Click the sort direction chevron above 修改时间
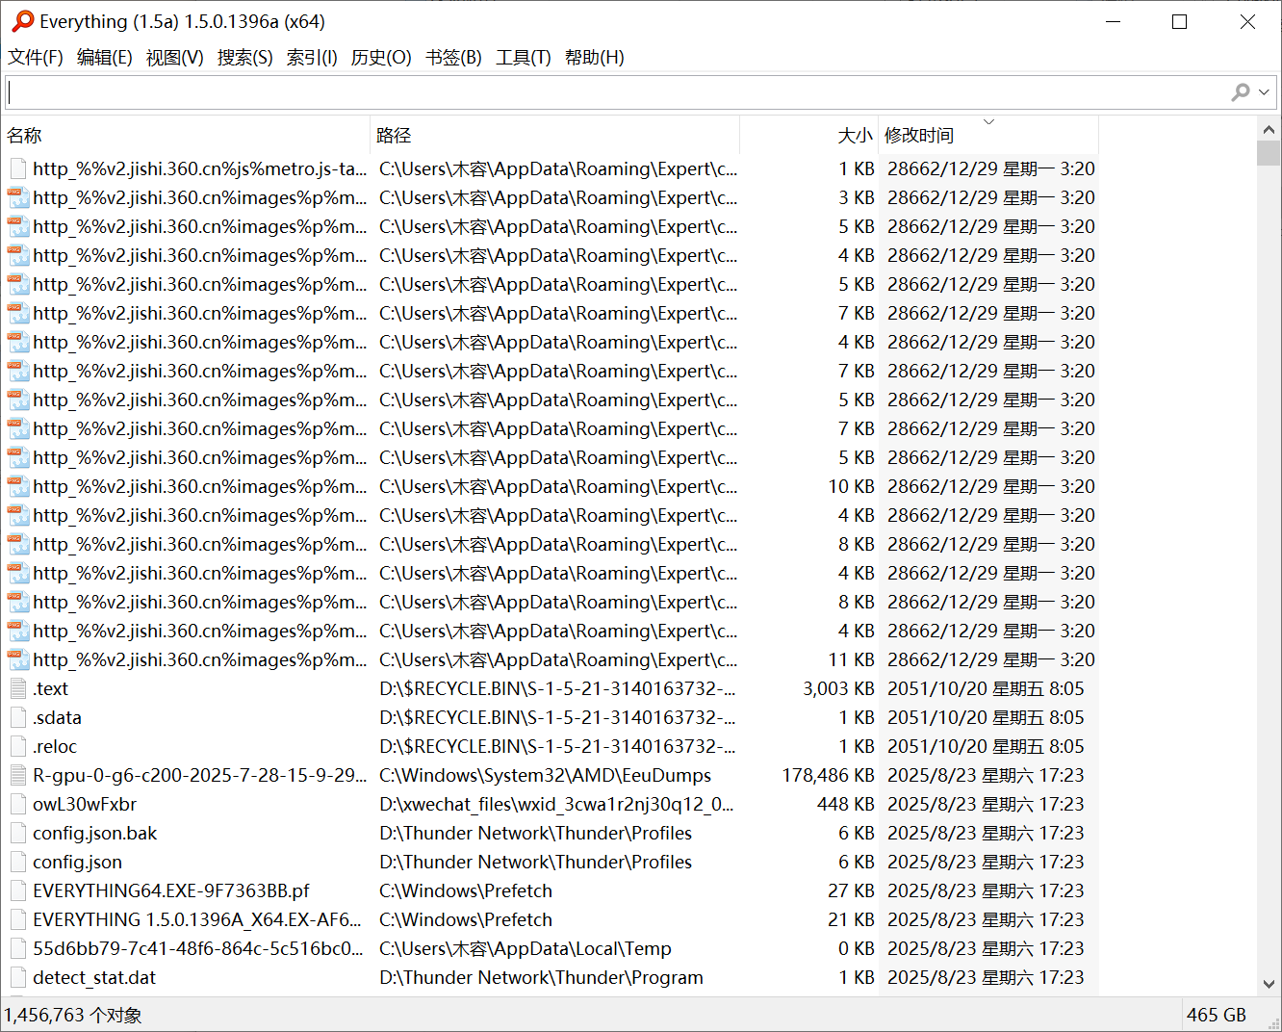The height and width of the screenshot is (1032, 1282). click(x=988, y=121)
